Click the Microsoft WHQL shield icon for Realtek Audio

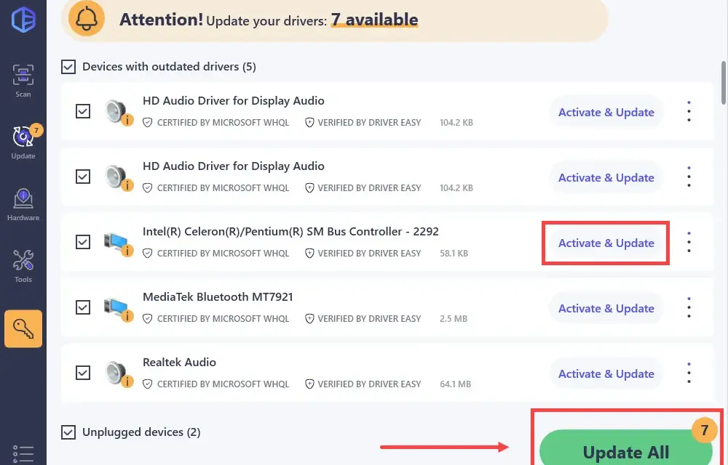[148, 384]
